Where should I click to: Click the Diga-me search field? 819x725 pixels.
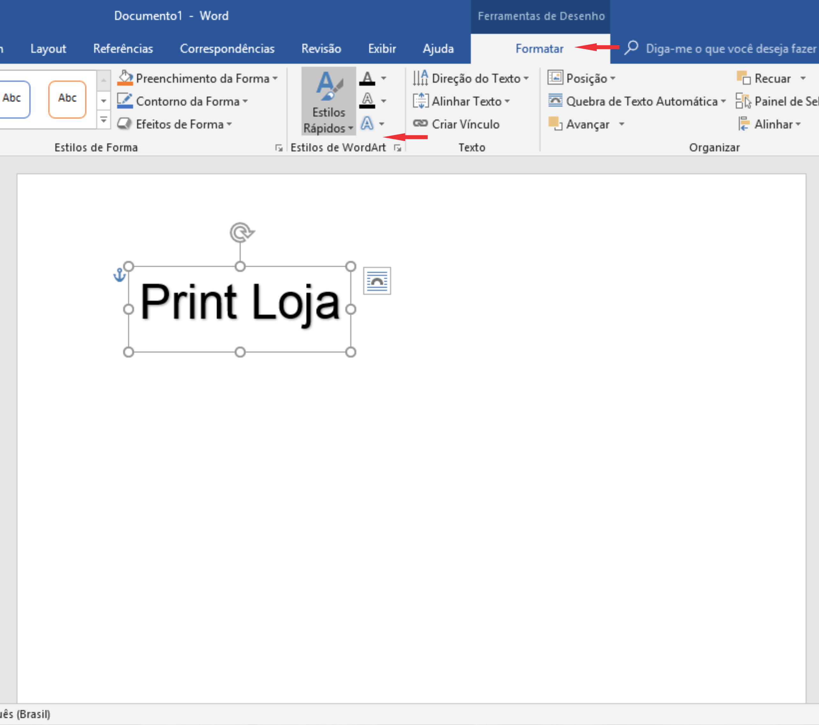tap(730, 48)
